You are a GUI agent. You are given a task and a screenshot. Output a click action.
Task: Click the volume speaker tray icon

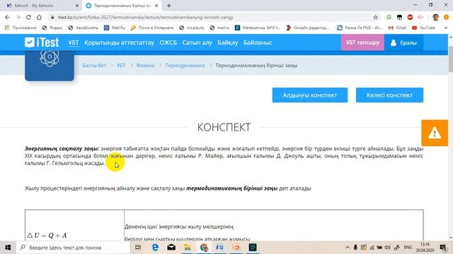[388, 248]
